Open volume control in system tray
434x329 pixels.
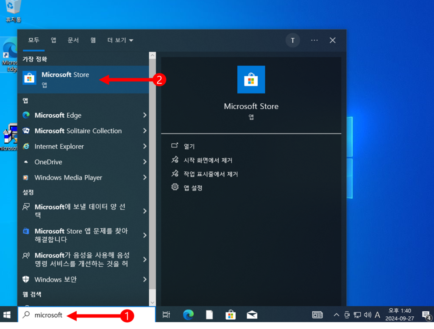point(367,315)
